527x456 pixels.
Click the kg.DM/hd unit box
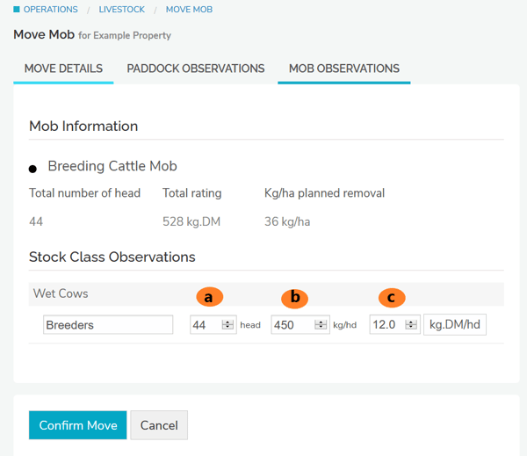point(455,325)
